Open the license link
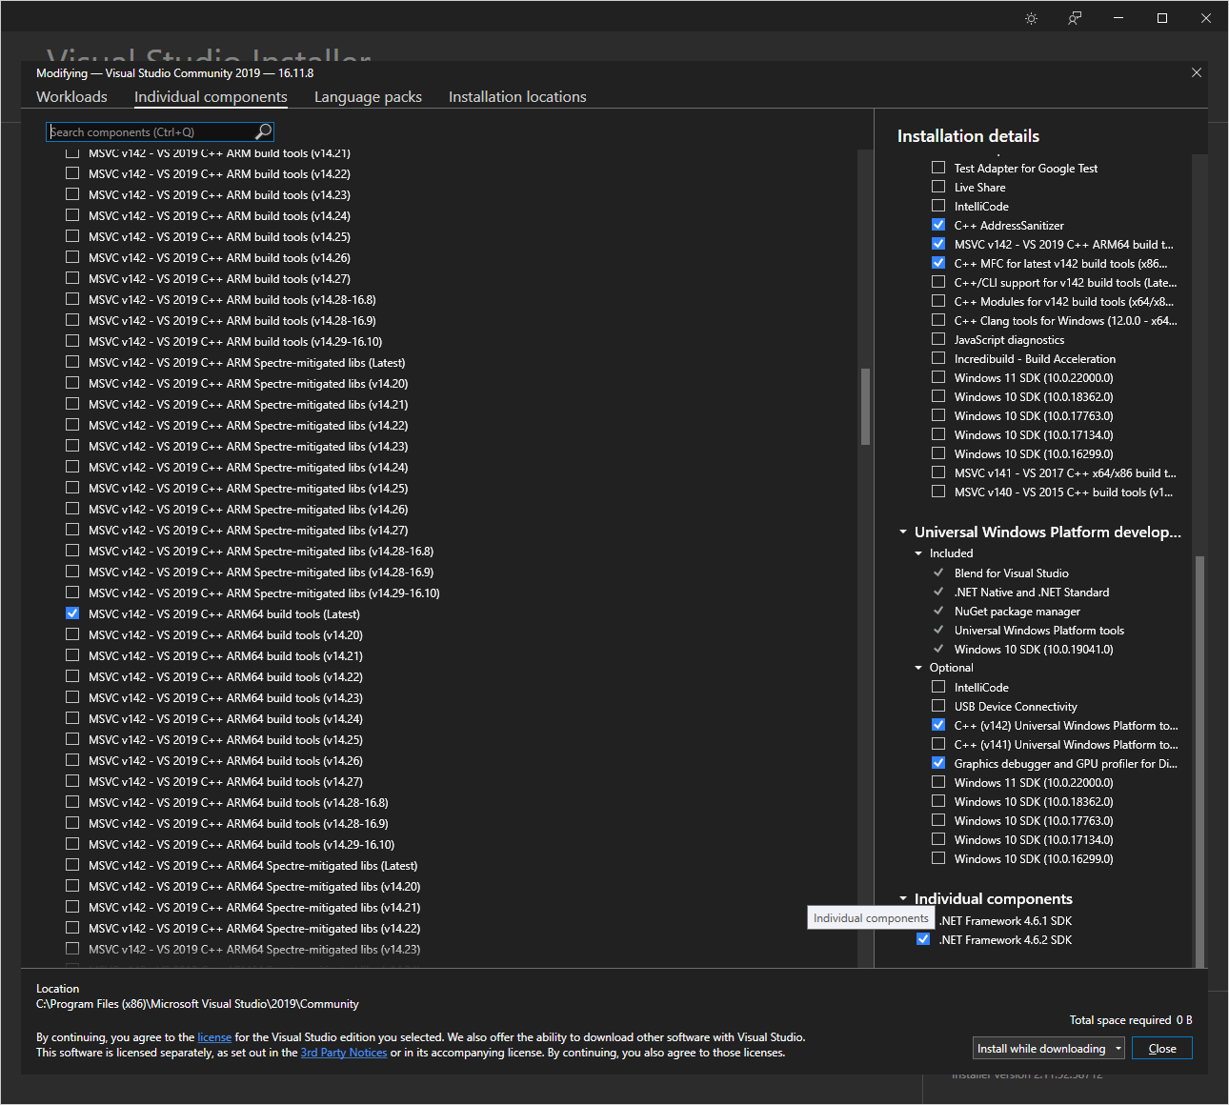 [214, 1037]
